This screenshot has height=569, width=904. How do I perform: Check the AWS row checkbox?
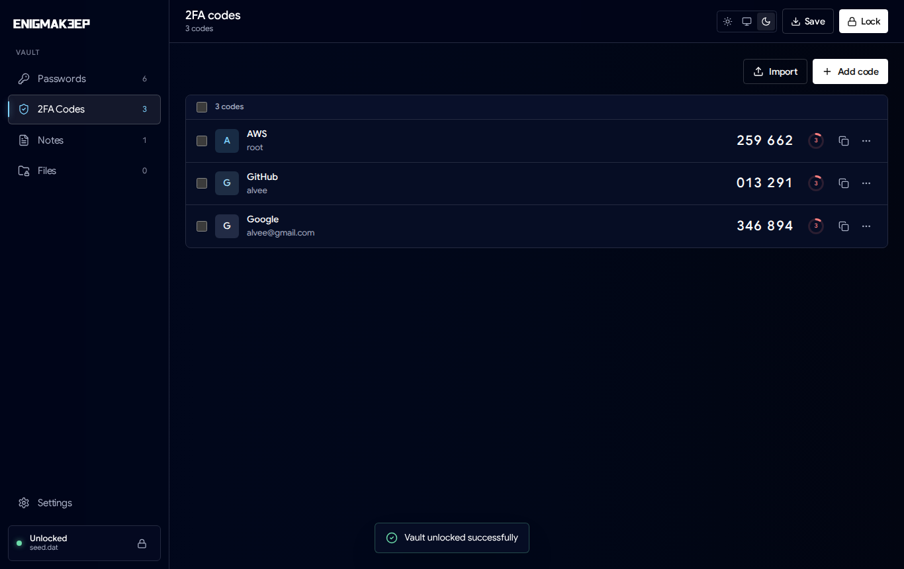202,141
